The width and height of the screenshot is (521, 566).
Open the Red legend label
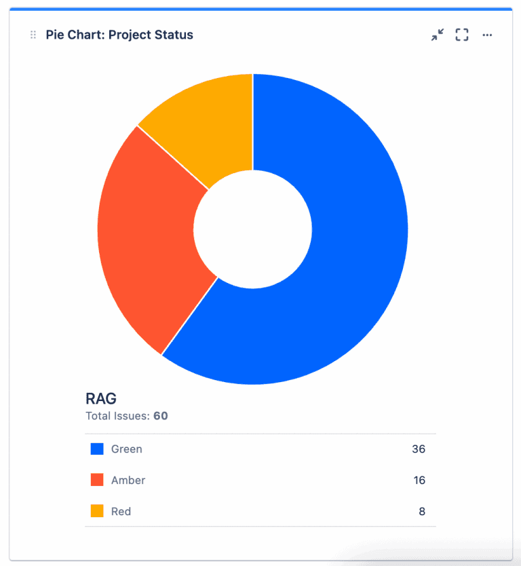point(121,512)
